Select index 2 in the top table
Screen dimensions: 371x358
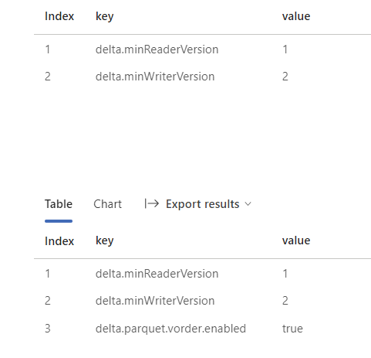pyautogui.click(x=48, y=77)
